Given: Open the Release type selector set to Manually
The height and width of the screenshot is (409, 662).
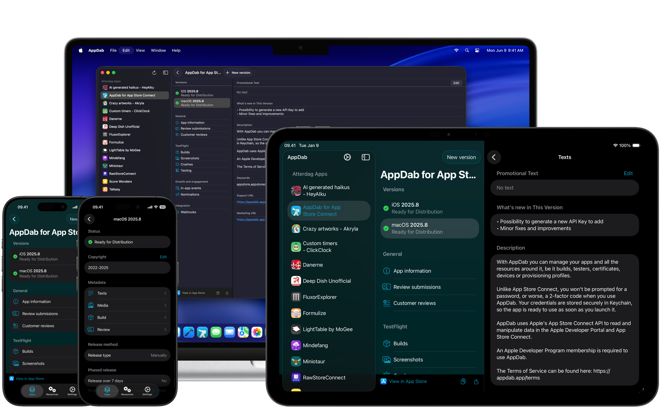Looking at the screenshot, I should (127, 355).
